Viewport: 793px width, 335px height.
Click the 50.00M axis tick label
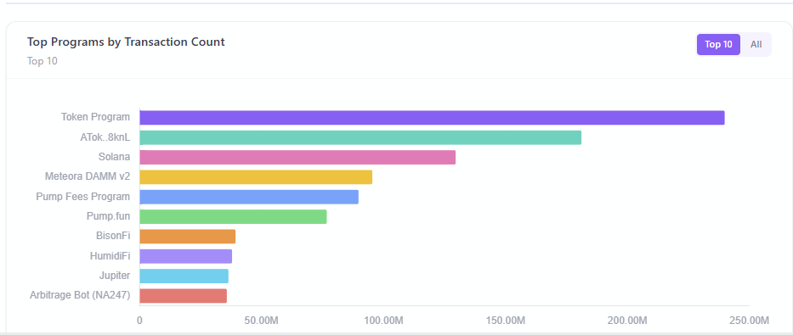point(262,321)
